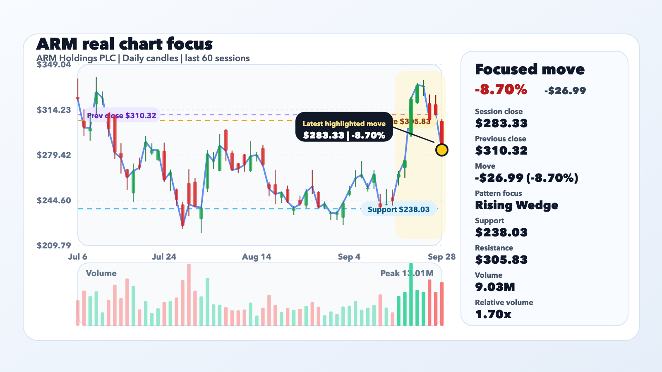Click the $279.42 price axis label

coord(54,155)
